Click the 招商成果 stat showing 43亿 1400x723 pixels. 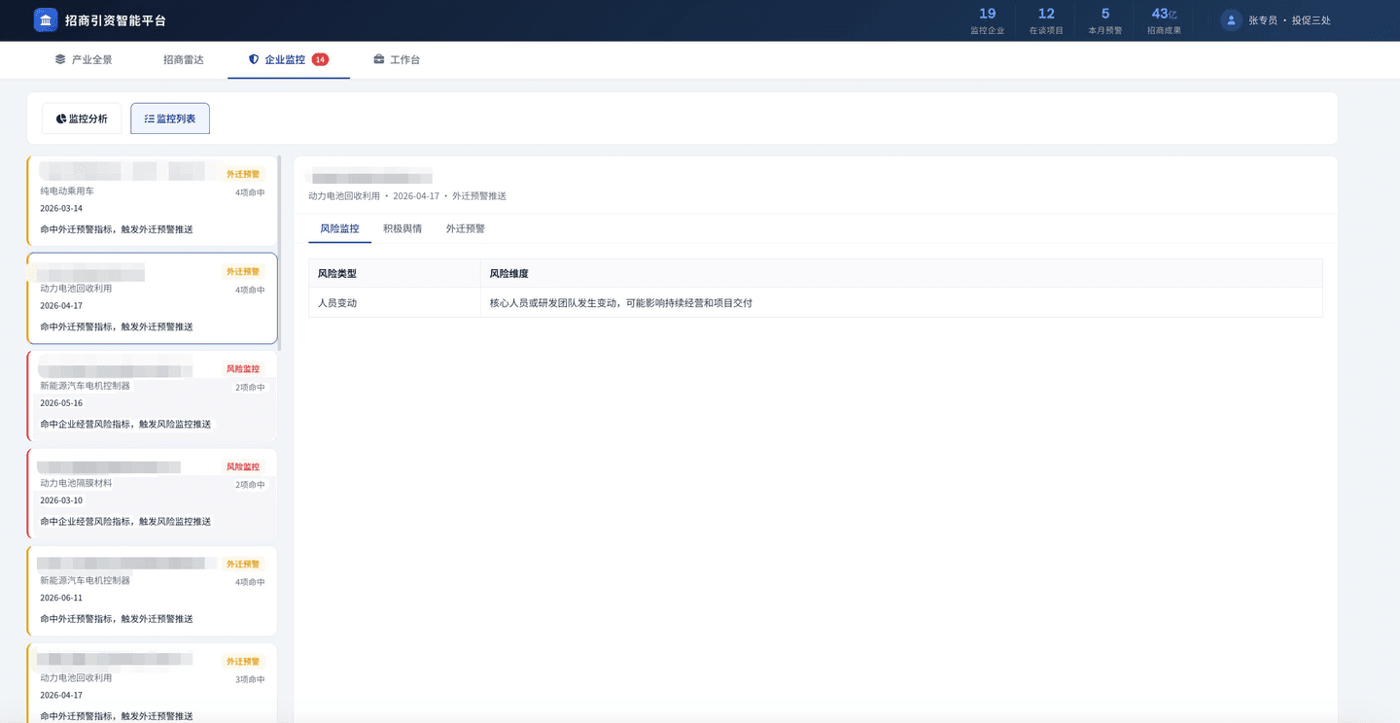pos(1164,20)
